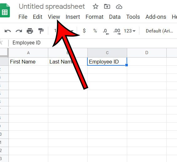
Task: Open the Google Sheets home icon
Action: click(x=5, y=11)
